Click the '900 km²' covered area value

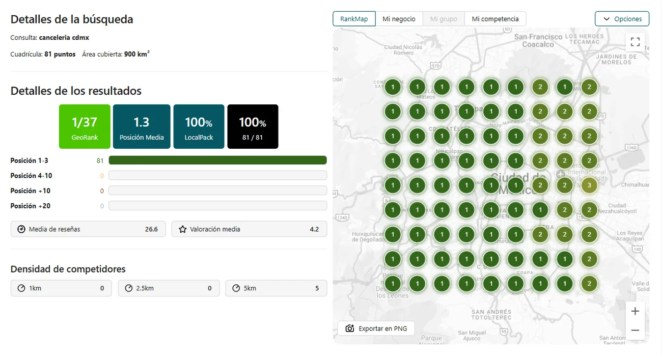tap(137, 53)
